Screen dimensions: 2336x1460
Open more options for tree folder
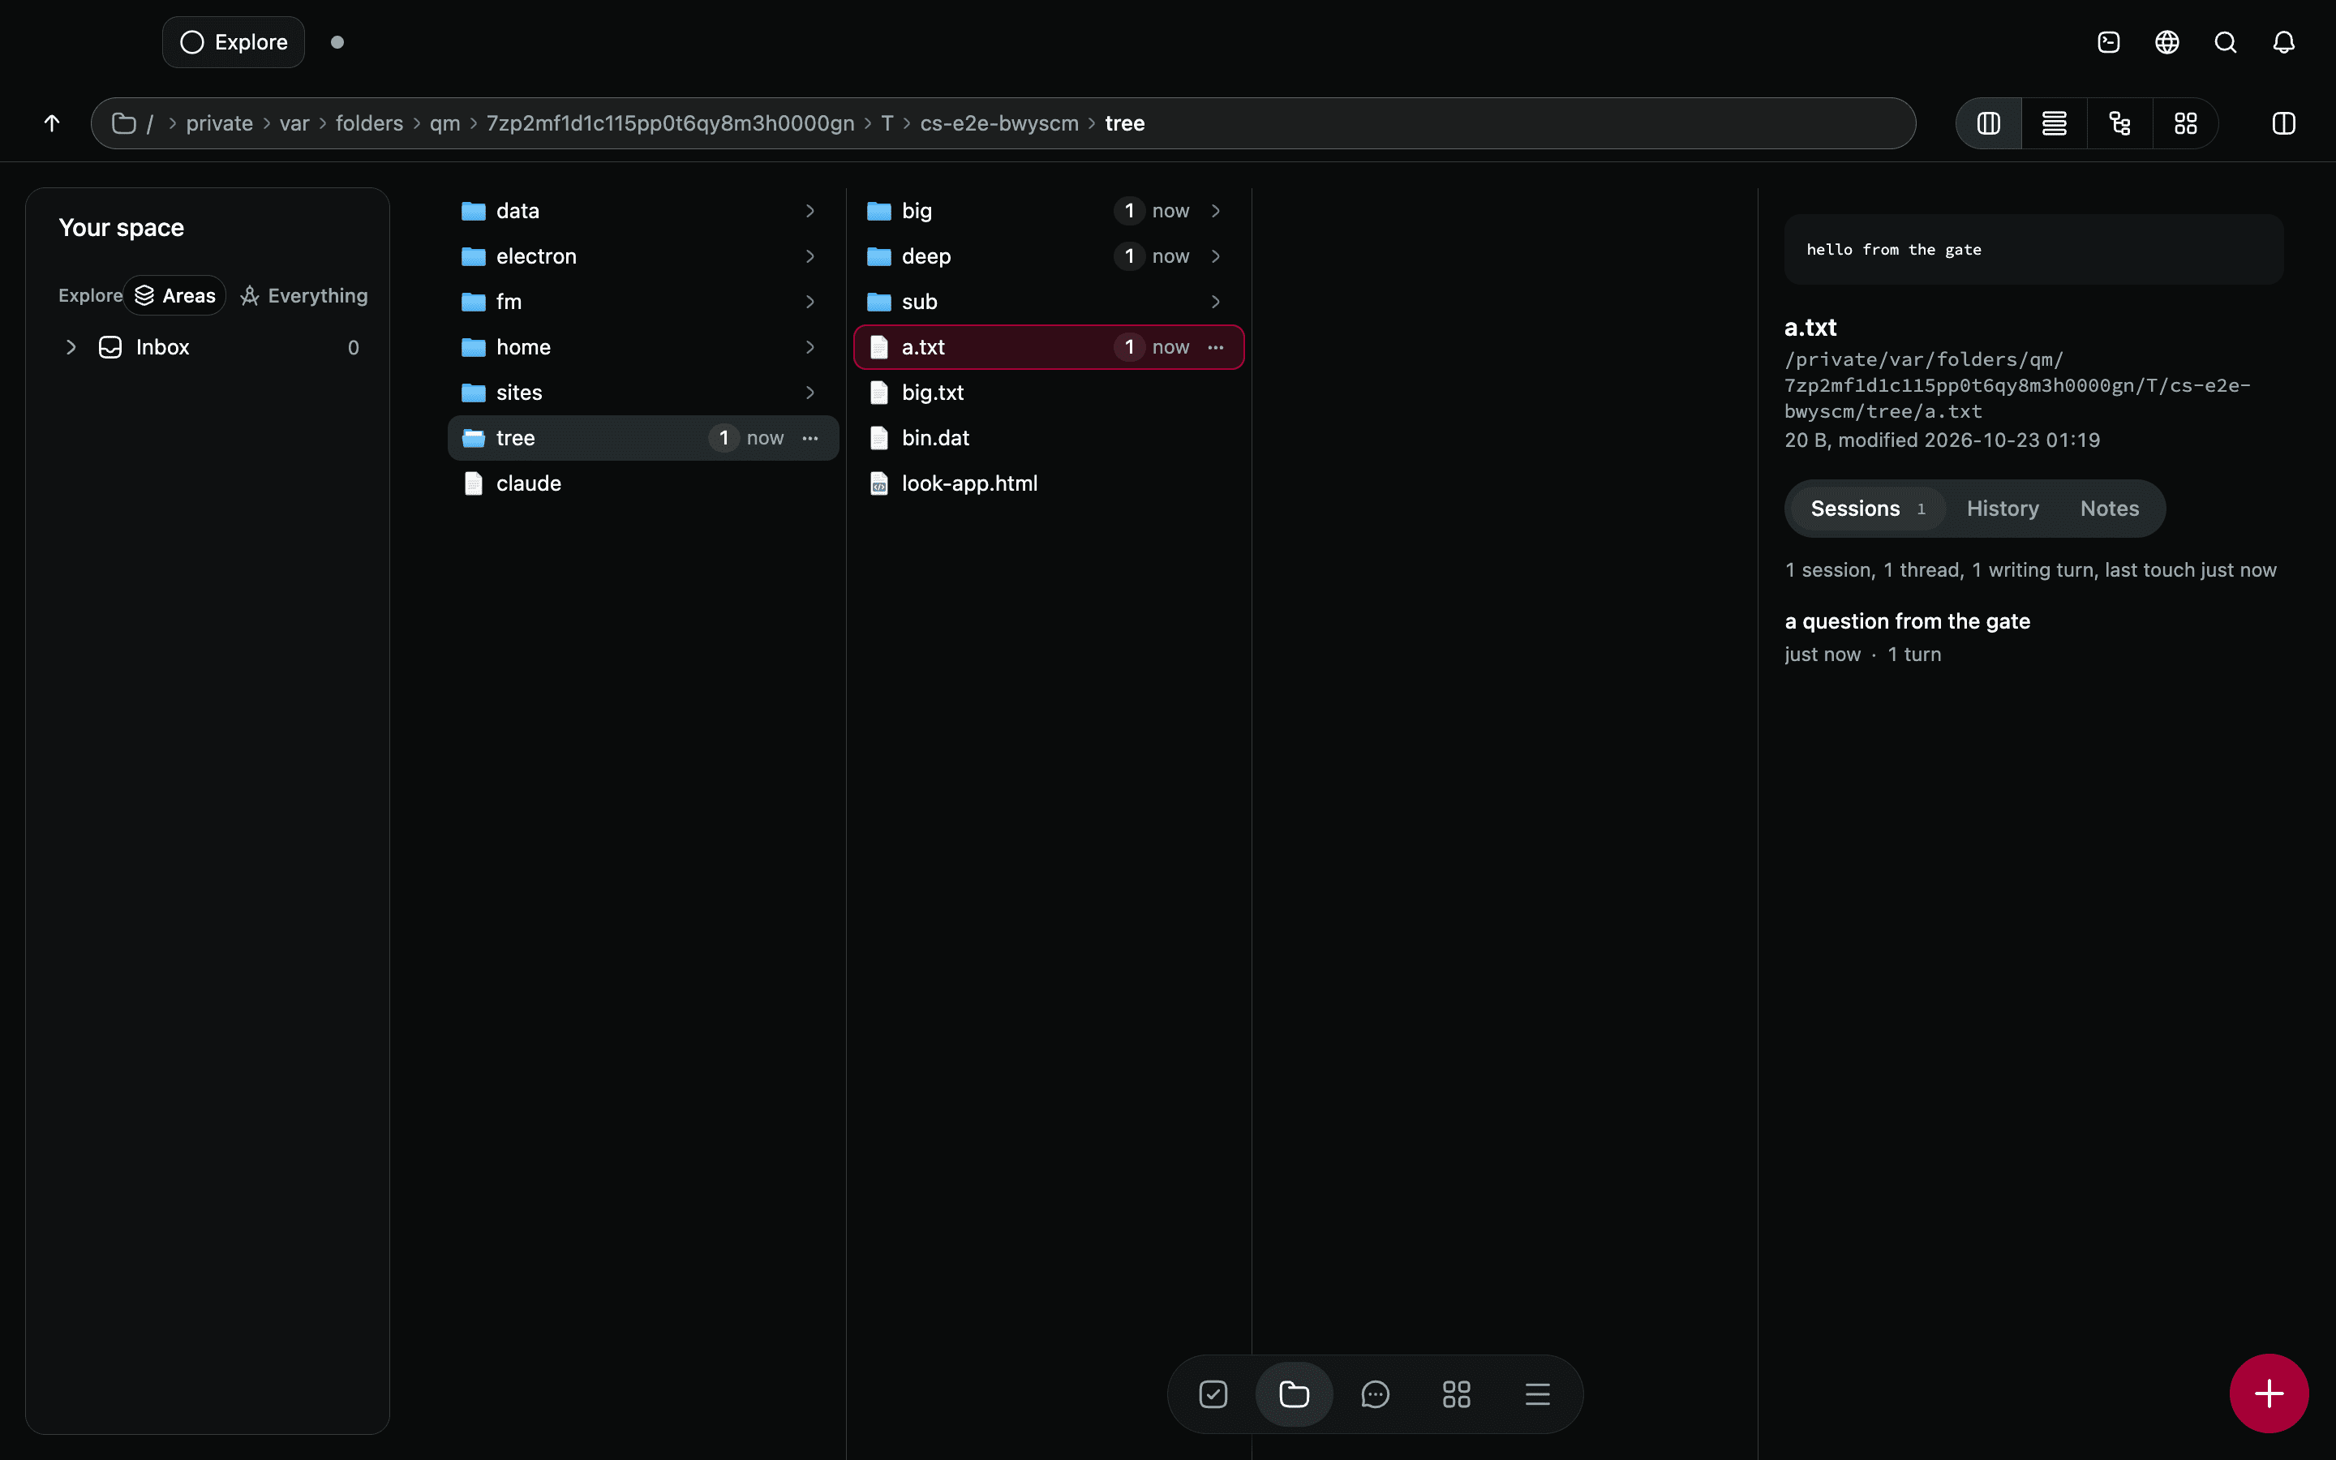809,437
